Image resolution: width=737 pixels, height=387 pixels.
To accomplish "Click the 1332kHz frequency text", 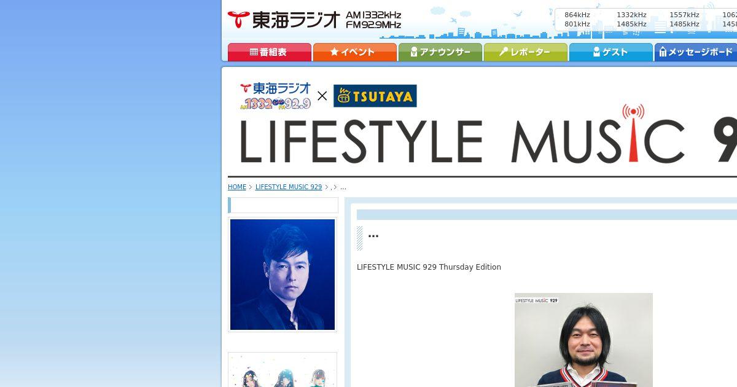I will 631,15.
